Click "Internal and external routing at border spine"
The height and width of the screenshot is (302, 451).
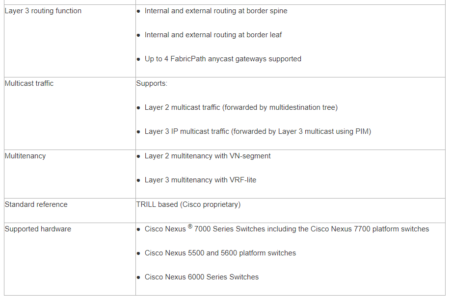click(x=216, y=11)
